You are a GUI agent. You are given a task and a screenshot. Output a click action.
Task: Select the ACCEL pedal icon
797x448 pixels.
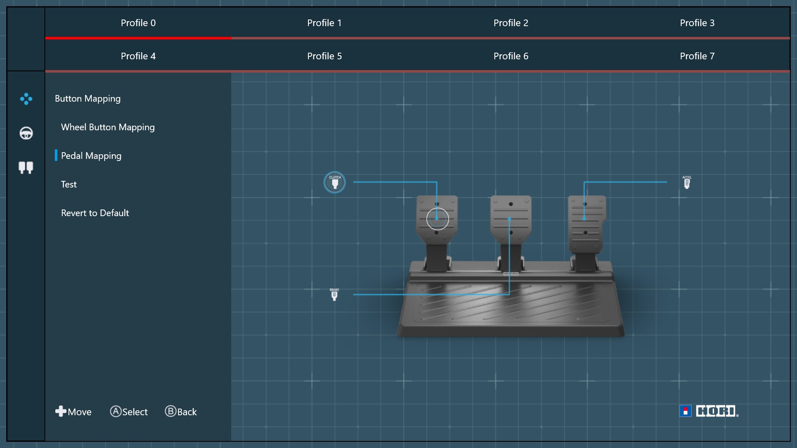point(687,183)
